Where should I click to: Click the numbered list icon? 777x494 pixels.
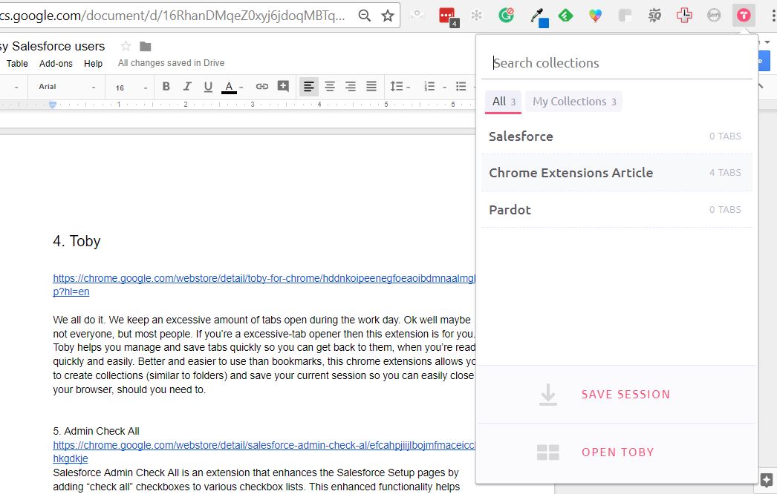point(429,87)
